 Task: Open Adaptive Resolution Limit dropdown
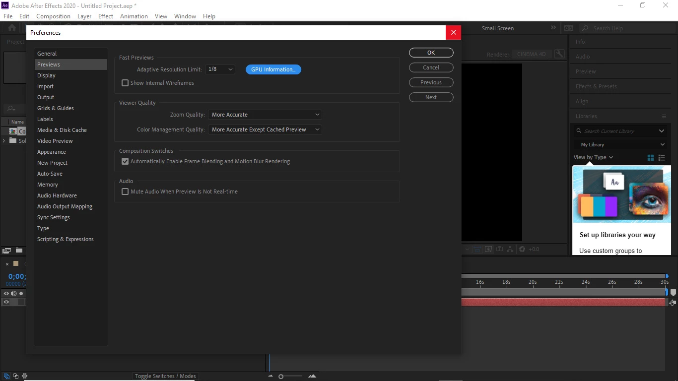point(220,69)
